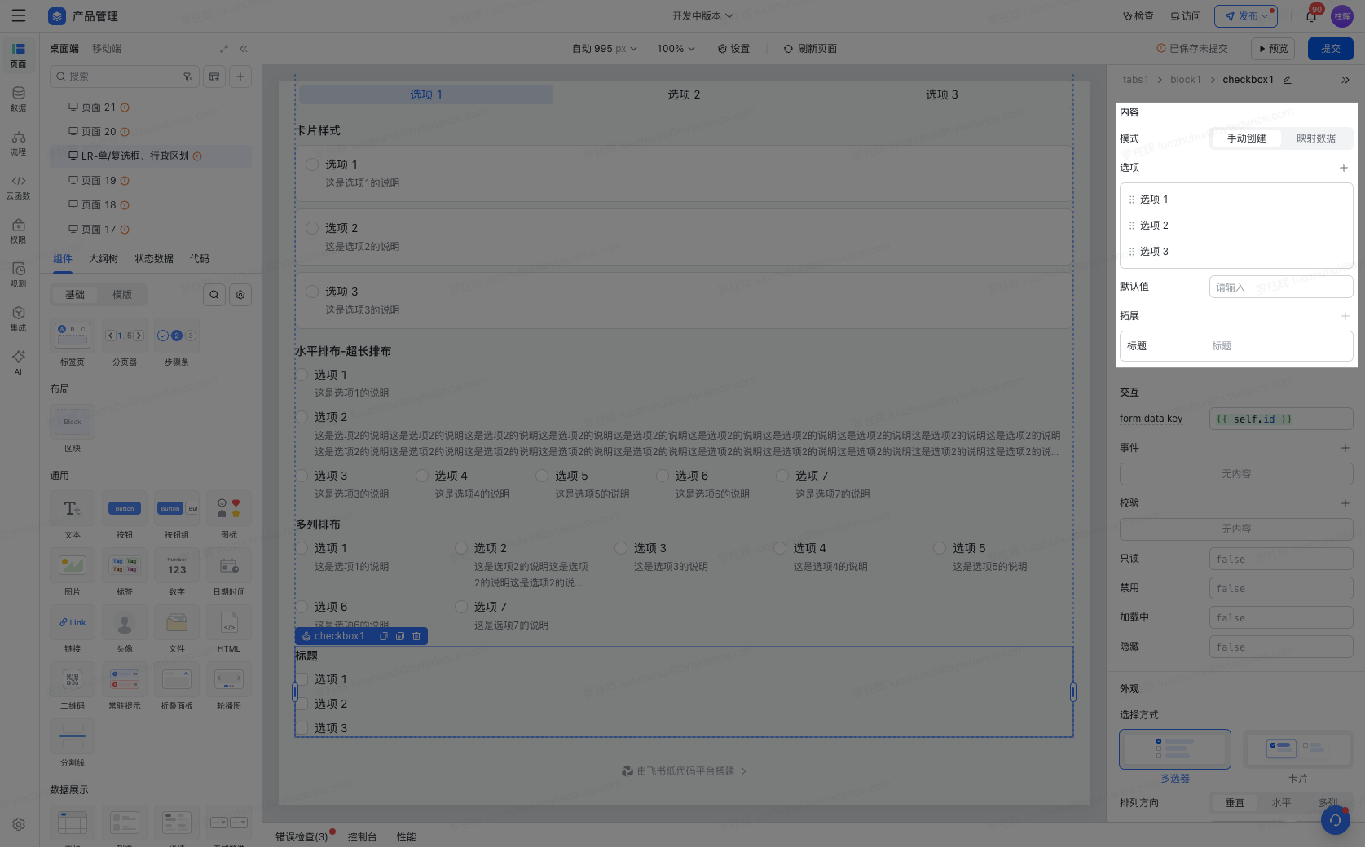Open the 100% zoom dropdown
The image size is (1365, 847).
(x=676, y=49)
